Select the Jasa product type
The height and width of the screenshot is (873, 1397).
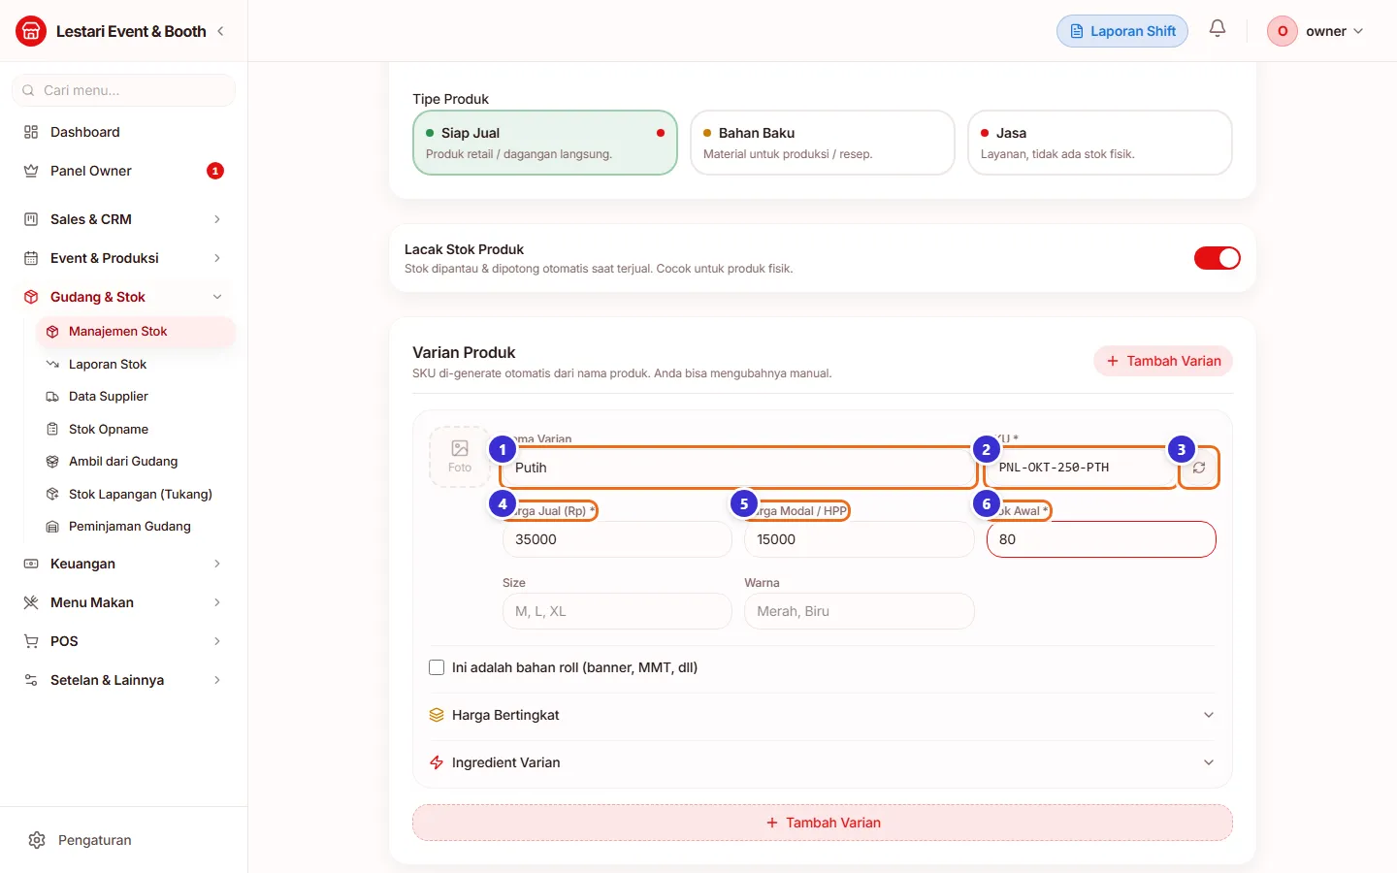1100,143
